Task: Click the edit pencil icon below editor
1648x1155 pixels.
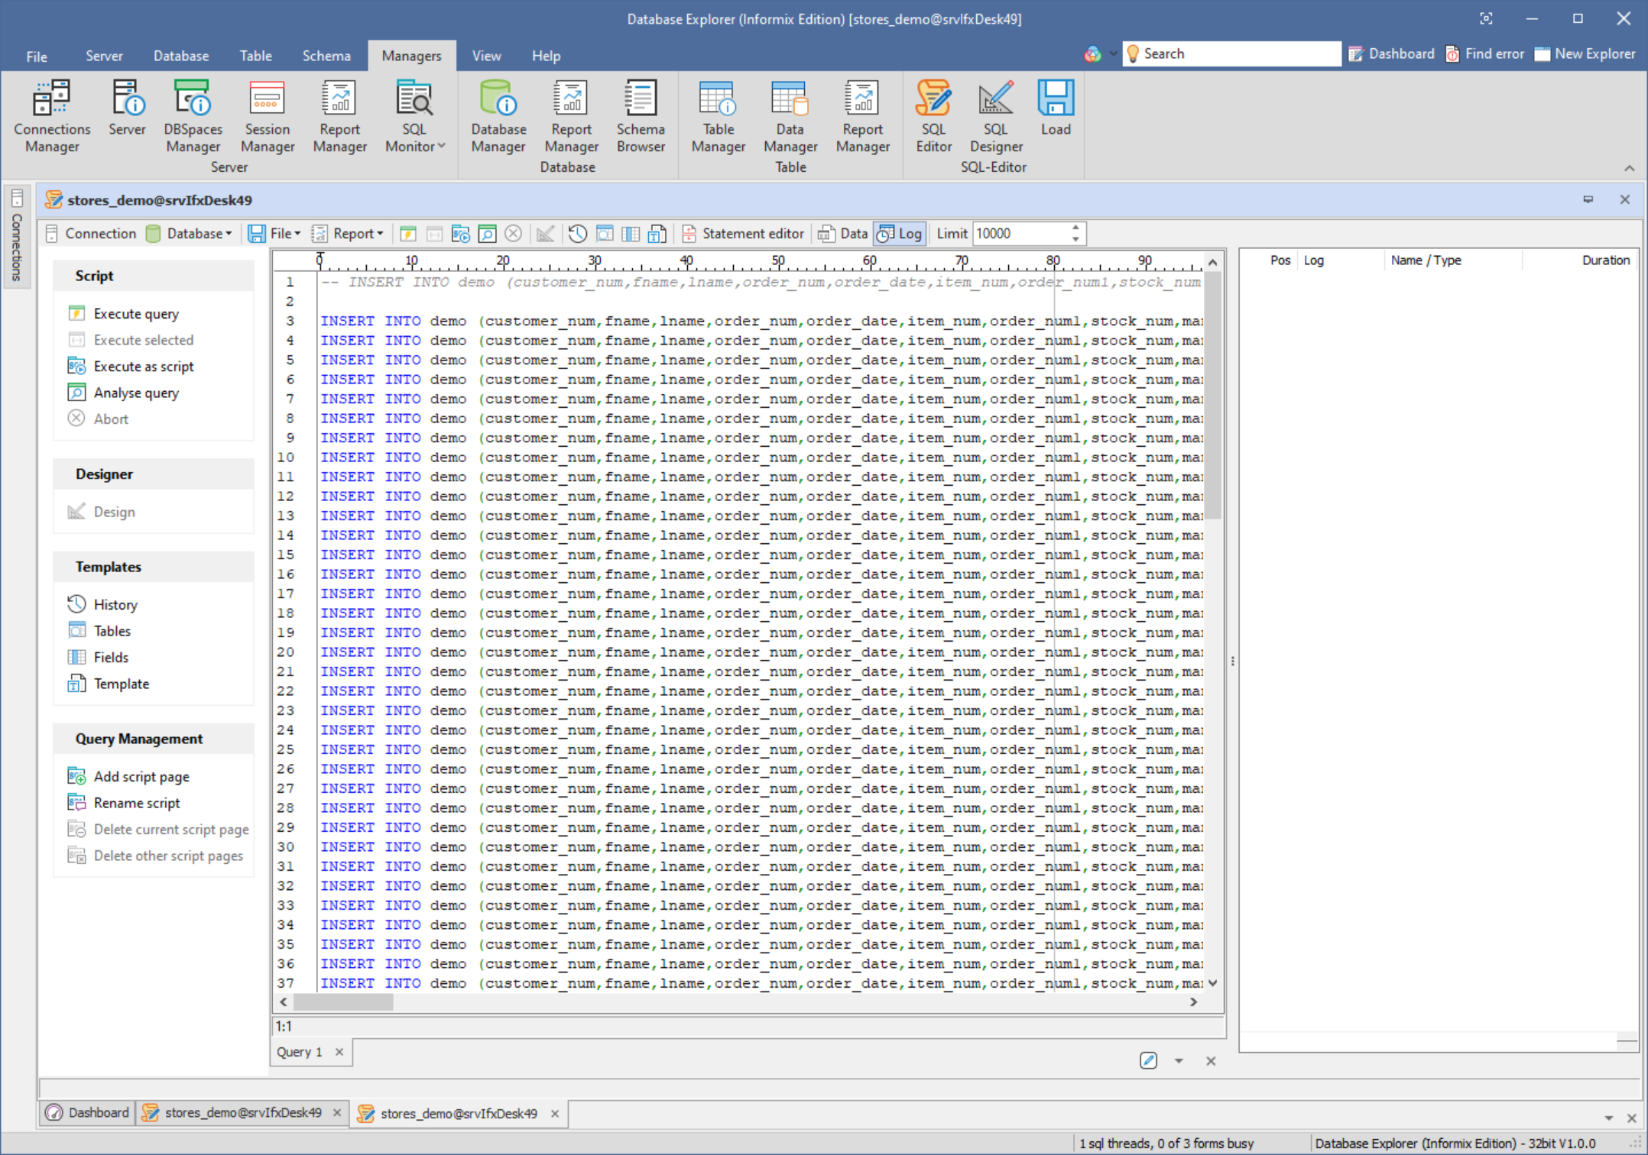Action: pyautogui.click(x=1148, y=1060)
